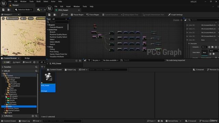Viewport: 219px width, 123px height.
Task: Open the Cmd dropdown in PCG editor bar
Action: tap(83, 70)
